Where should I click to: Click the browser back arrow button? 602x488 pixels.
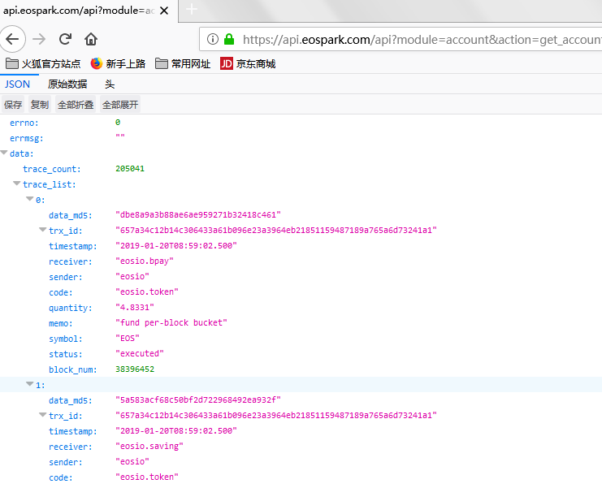(x=12, y=39)
